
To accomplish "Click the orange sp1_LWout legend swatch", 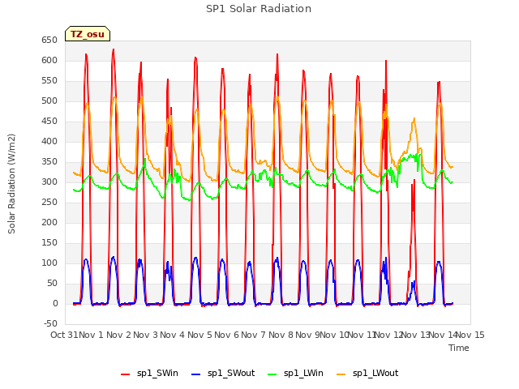I will click(x=341, y=374).
